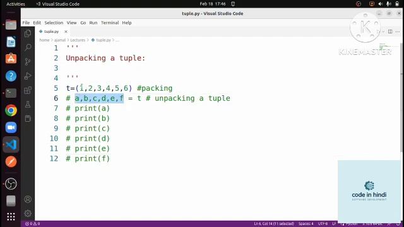Open the Explorer view in activity bar
This screenshot has height=227, width=404.
click(28, 33)
